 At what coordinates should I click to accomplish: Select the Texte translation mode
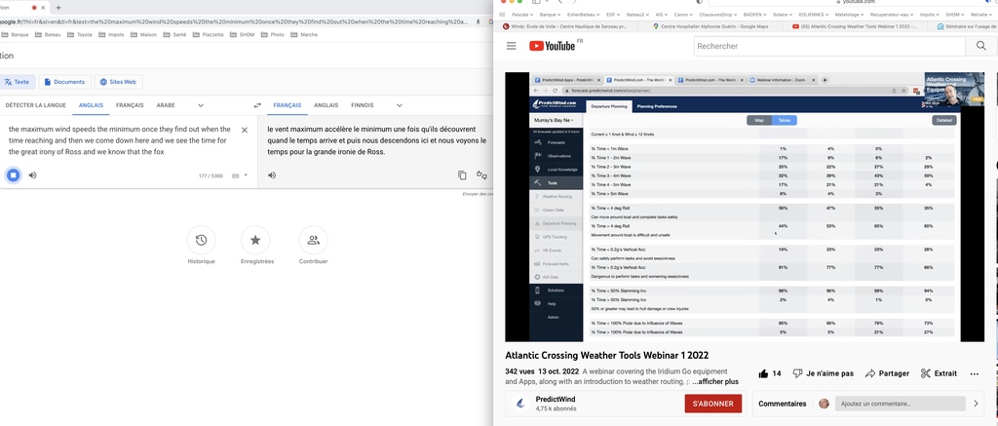click(17, 82)
